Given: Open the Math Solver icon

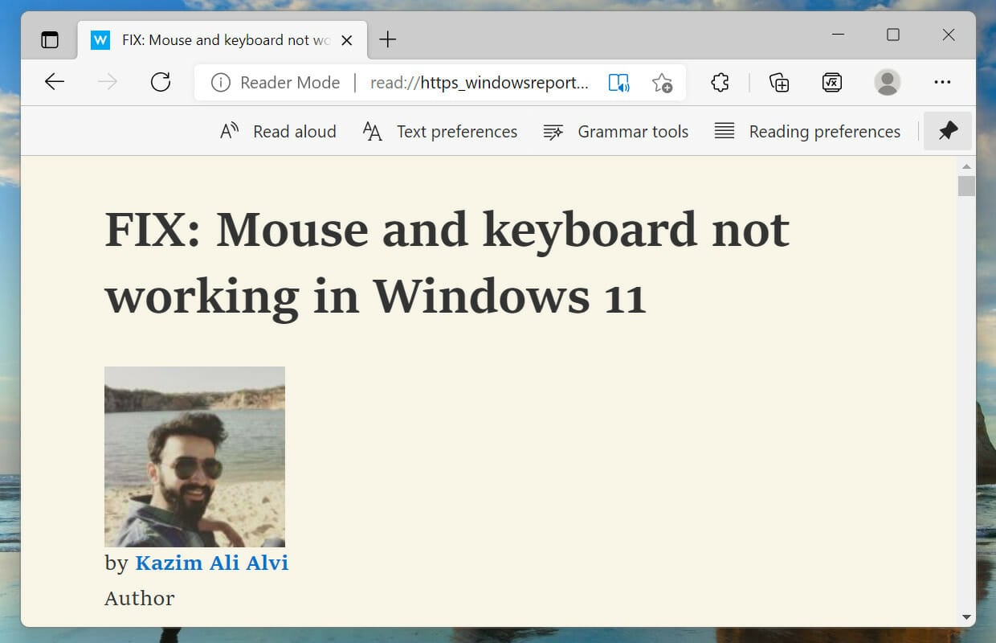Looking at the screenshot, I should click(832, 82).
